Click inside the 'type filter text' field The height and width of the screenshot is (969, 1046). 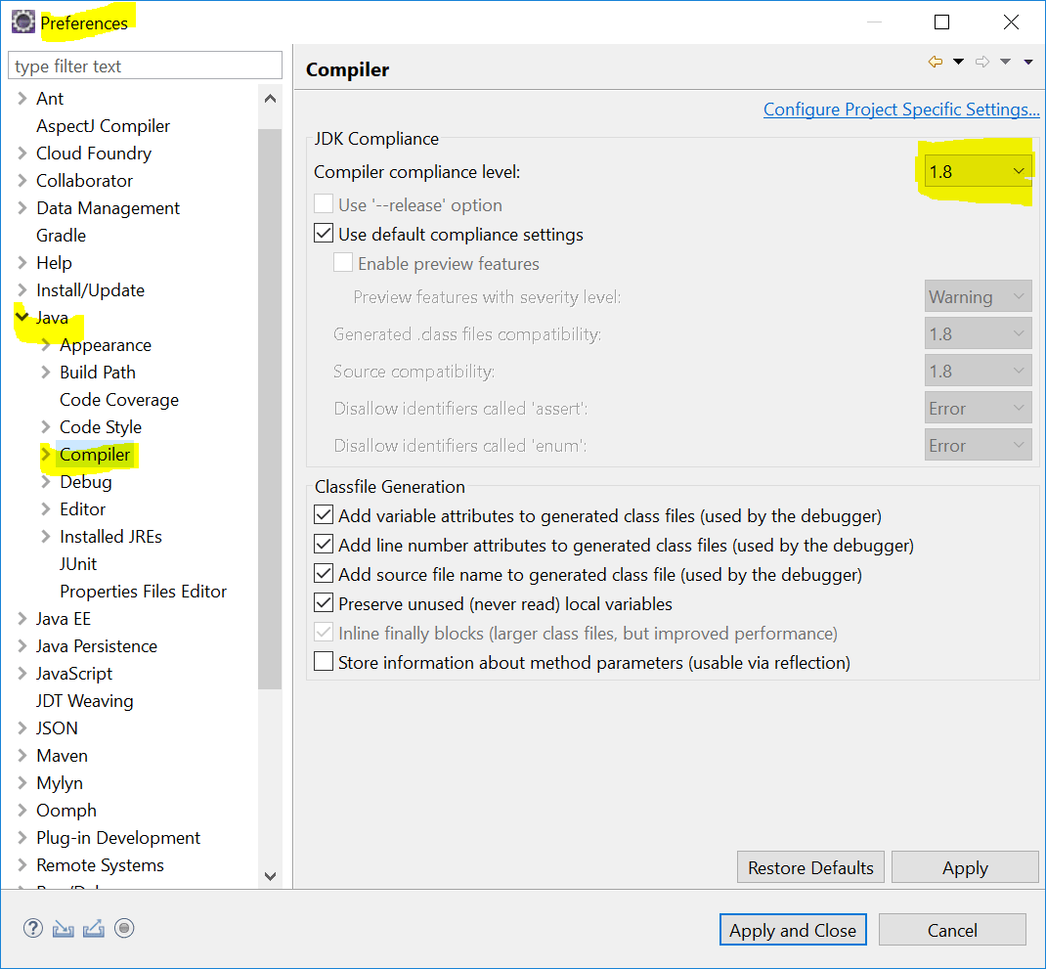pyautogui.click(x=145, y=65)
